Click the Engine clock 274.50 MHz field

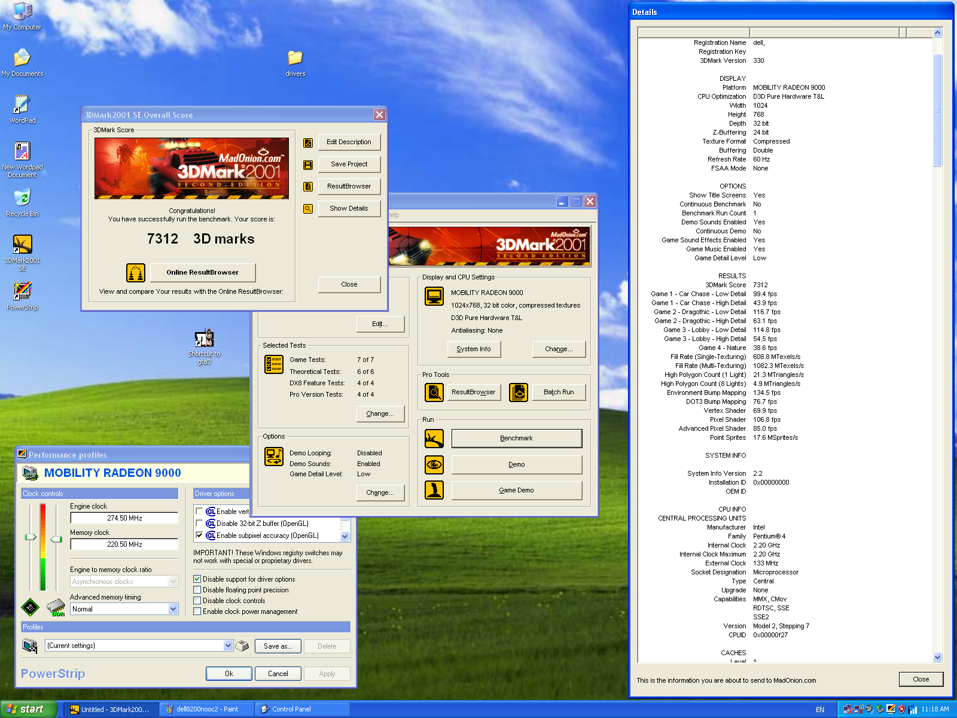pyautogui.click(x=124, y=518)
